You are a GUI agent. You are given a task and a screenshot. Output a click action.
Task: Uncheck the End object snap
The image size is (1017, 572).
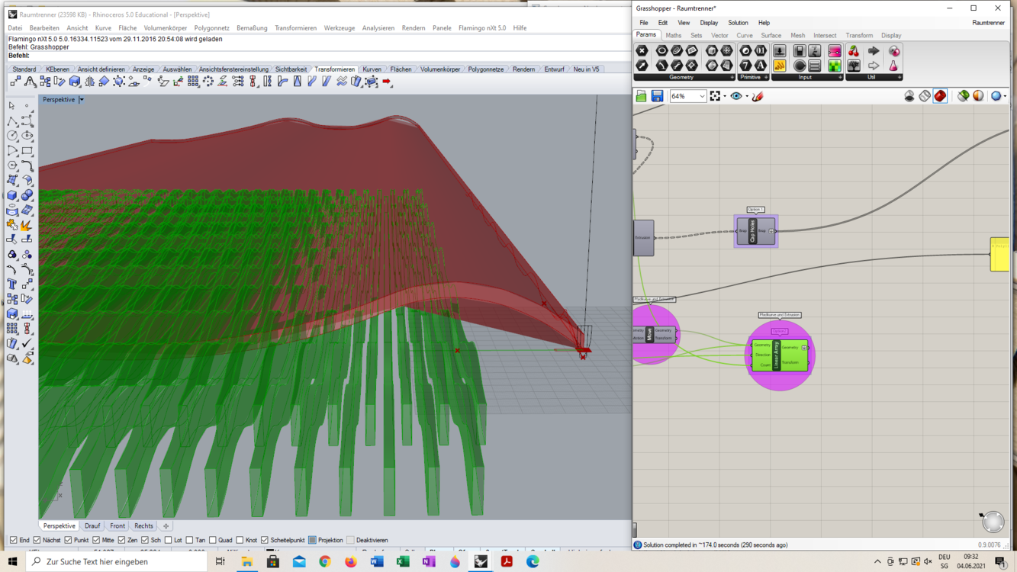[x=14, y=540]
